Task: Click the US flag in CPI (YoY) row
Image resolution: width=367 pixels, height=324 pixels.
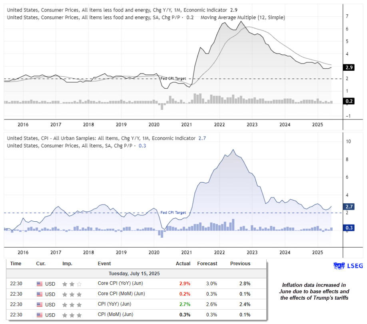Action: click(39, 304)
